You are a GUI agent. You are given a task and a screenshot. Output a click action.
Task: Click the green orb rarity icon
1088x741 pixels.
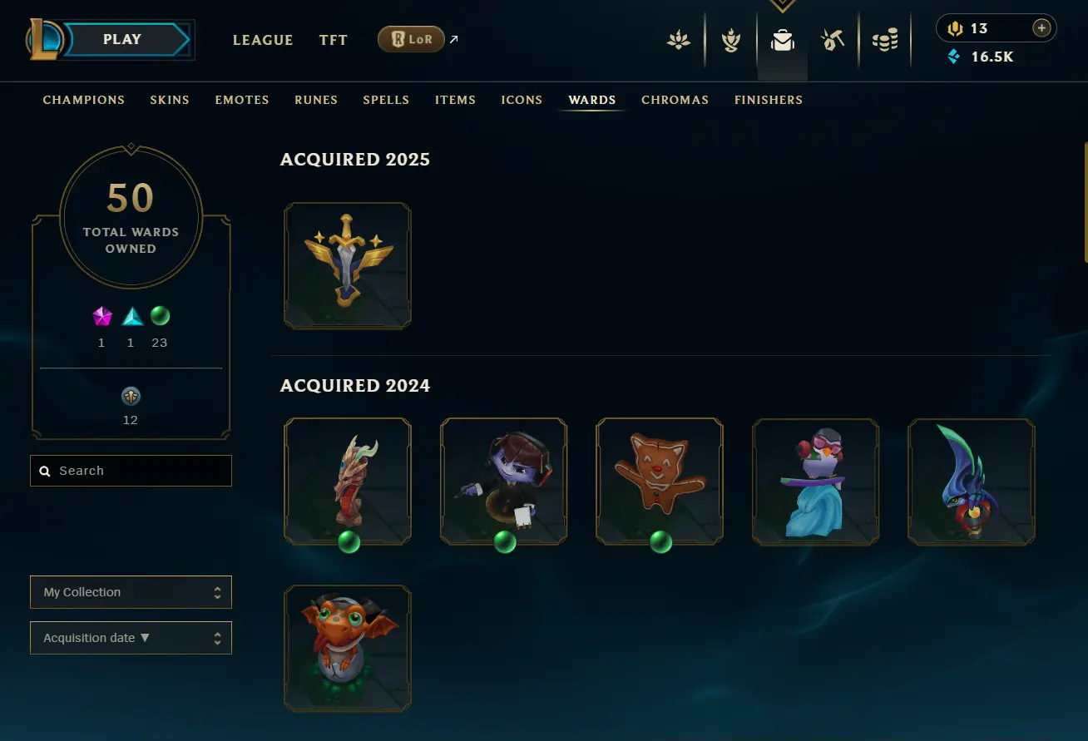pos(160,316)
